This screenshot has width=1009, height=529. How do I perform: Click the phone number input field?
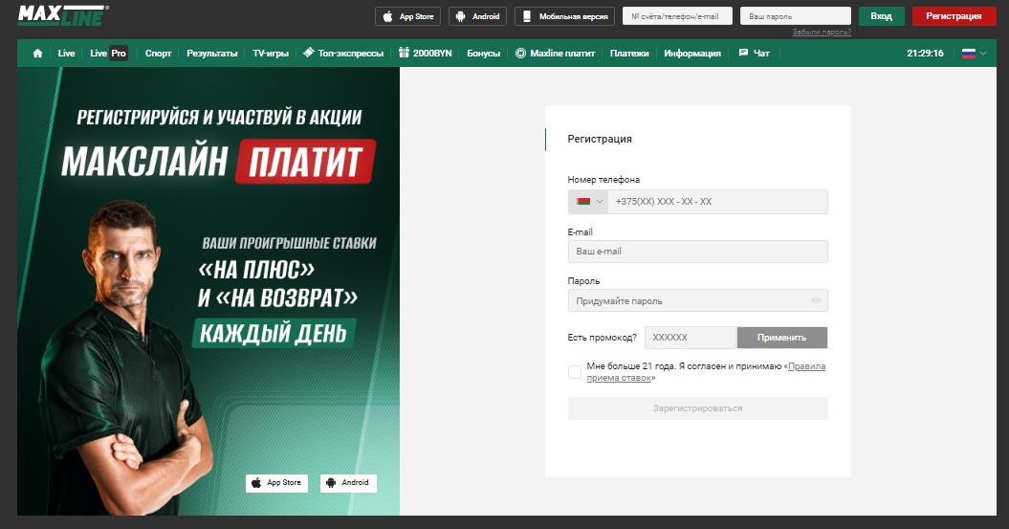[x=717, y=202]
